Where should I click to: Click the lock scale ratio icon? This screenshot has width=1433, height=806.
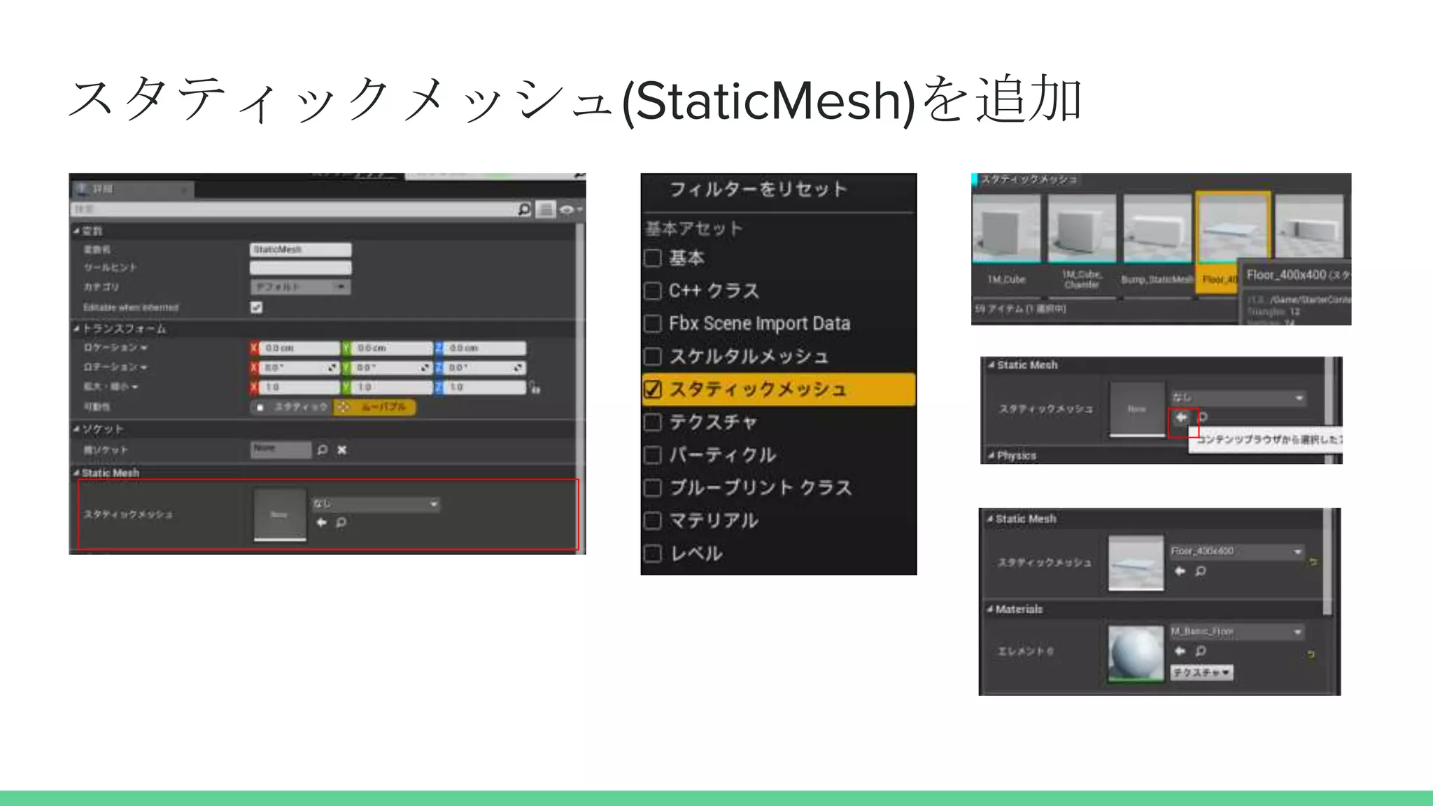click(535, 388)
